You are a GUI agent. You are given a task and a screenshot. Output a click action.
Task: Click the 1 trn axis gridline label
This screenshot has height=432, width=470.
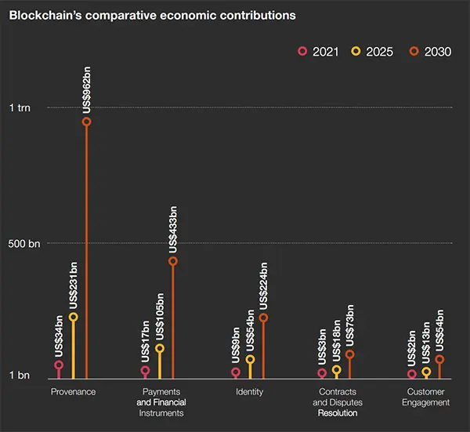tap(20, 107)
